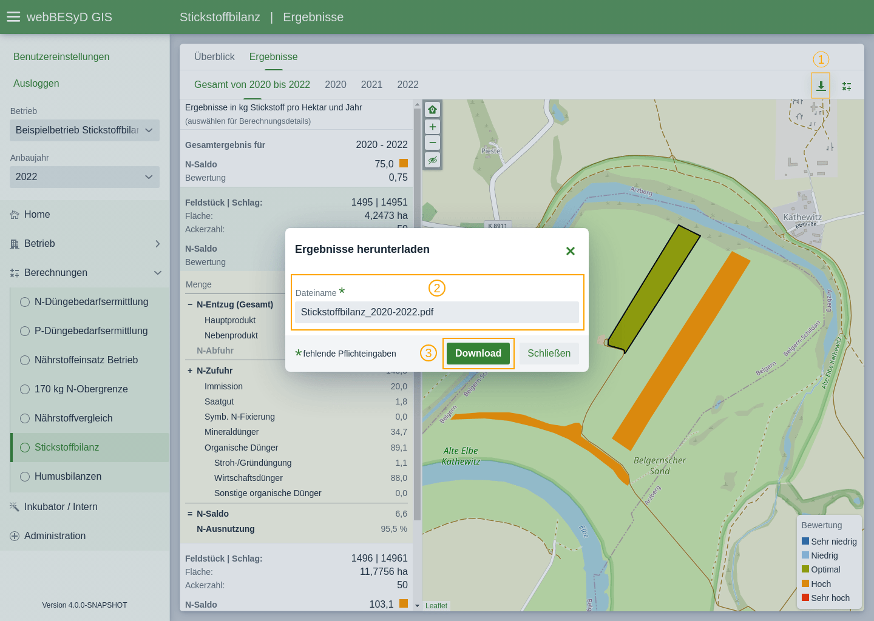This screenshot has height=621, width=874.
Task: Select P-Düngebedarfsermittlung radio option
Action: click(25, 331)
